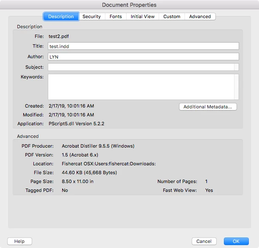Open the Fonts tab

(116, 16)
